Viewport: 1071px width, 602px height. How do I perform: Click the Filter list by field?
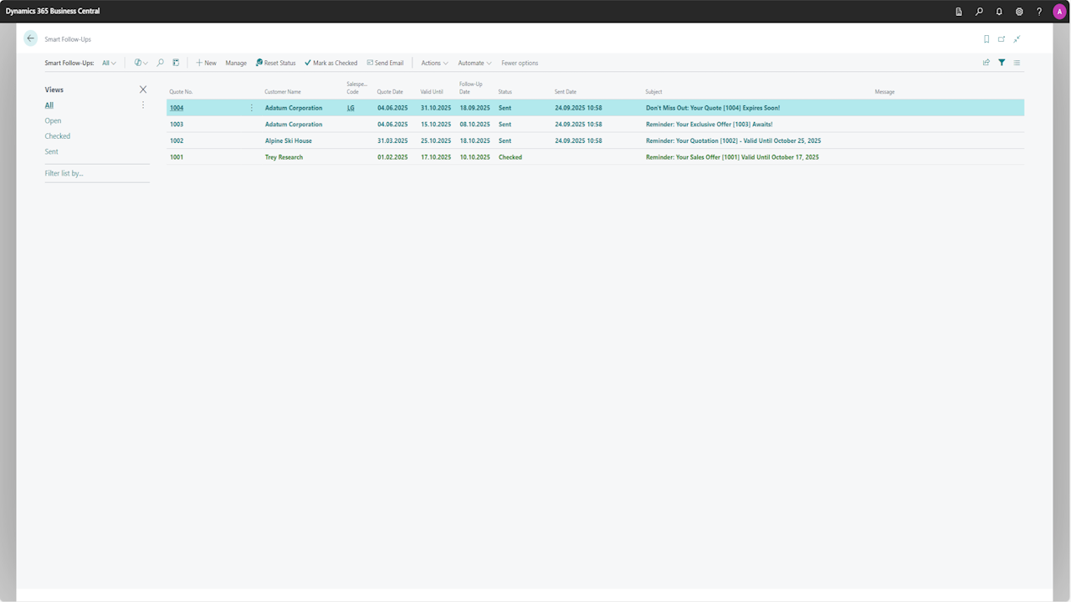click(97, 173)
